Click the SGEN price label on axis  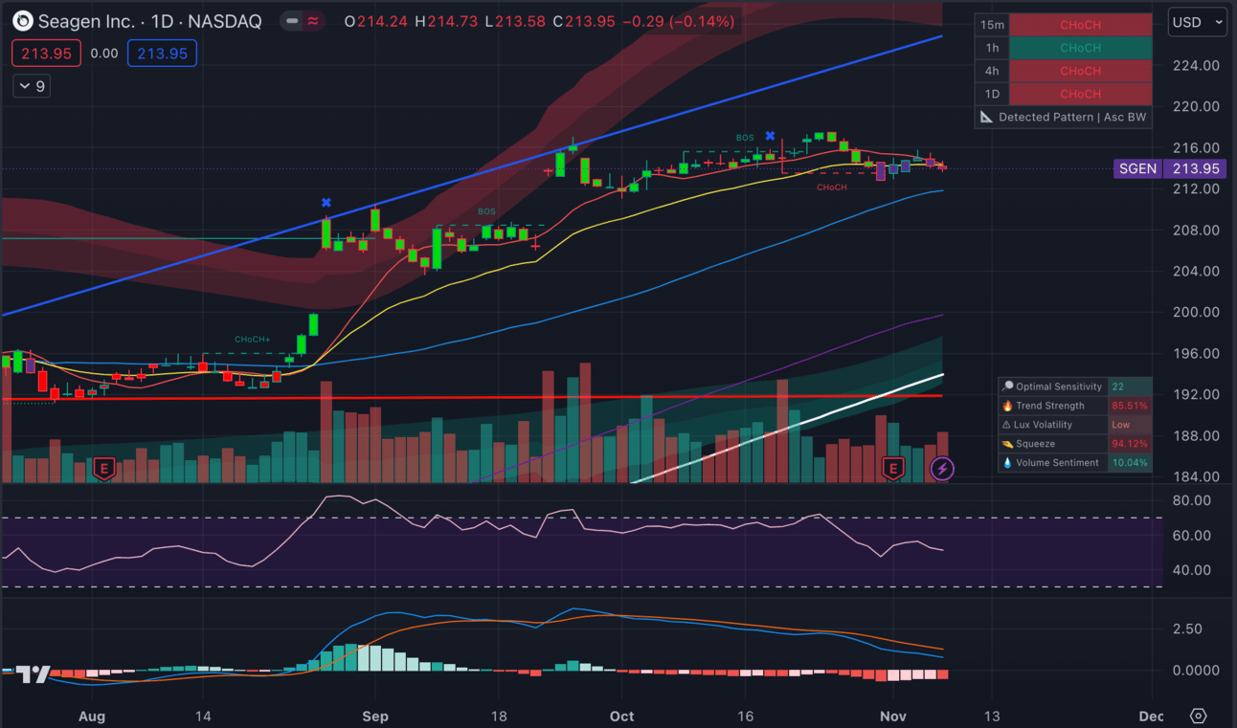click(x=1137, y=168)
